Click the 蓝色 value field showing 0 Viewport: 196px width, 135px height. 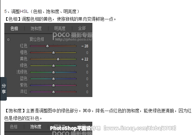click(x=87, y=79)
